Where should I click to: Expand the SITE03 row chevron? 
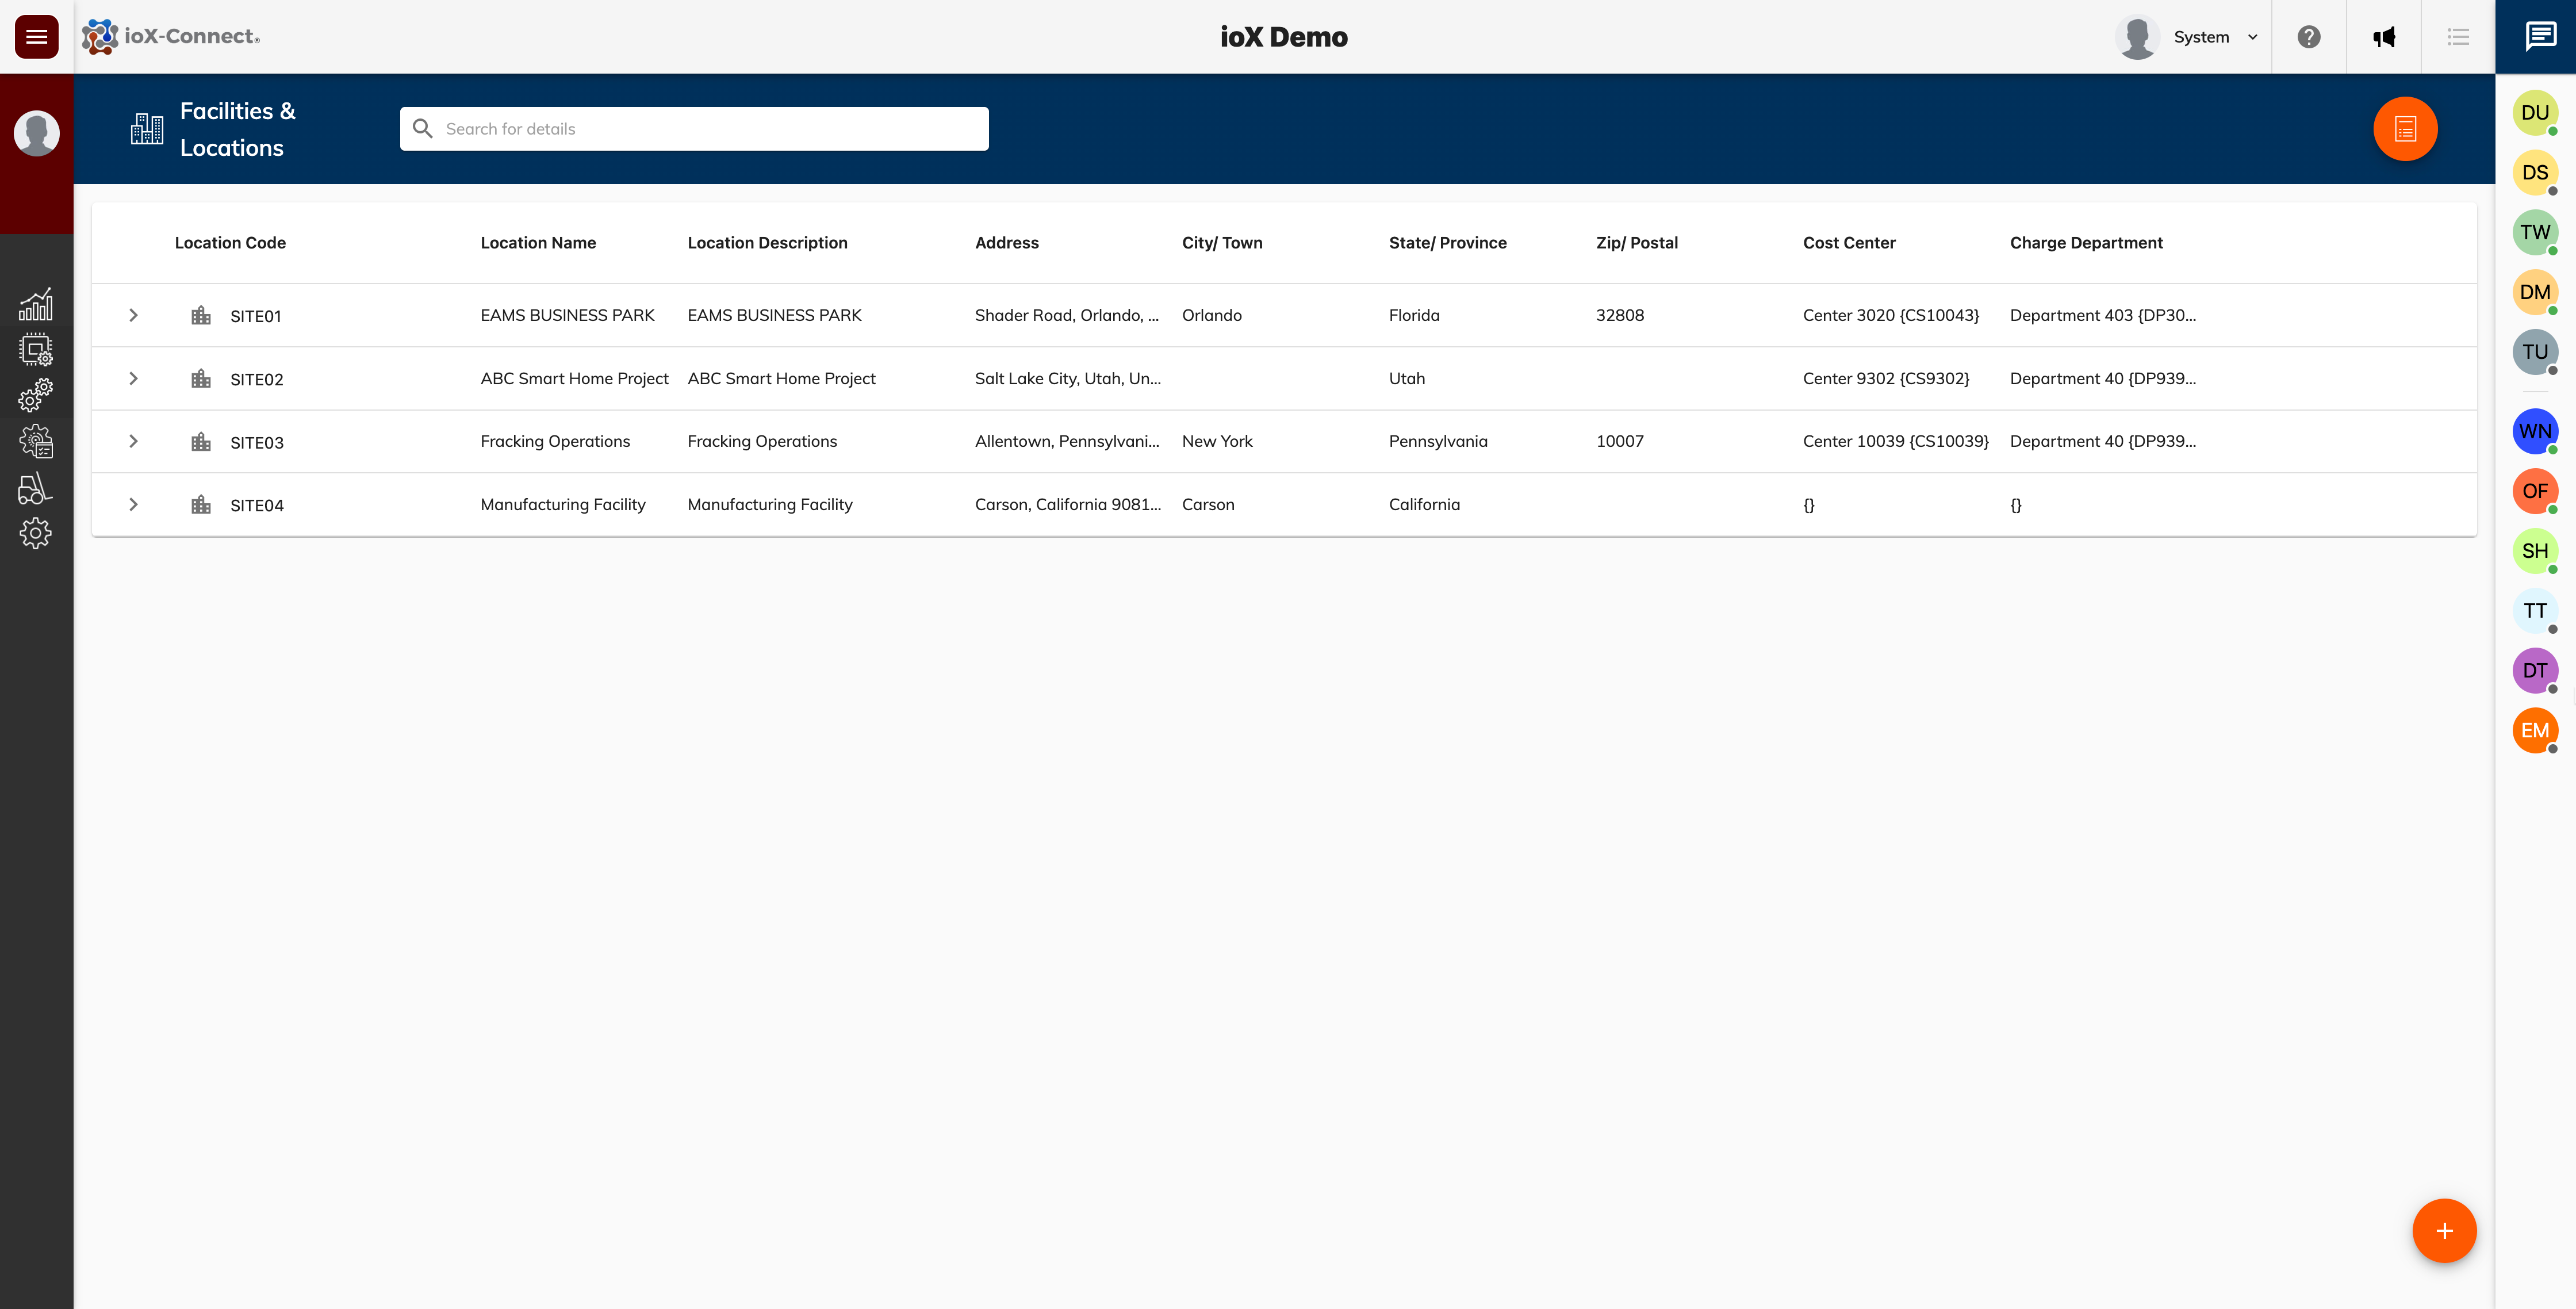pos(133,441)
